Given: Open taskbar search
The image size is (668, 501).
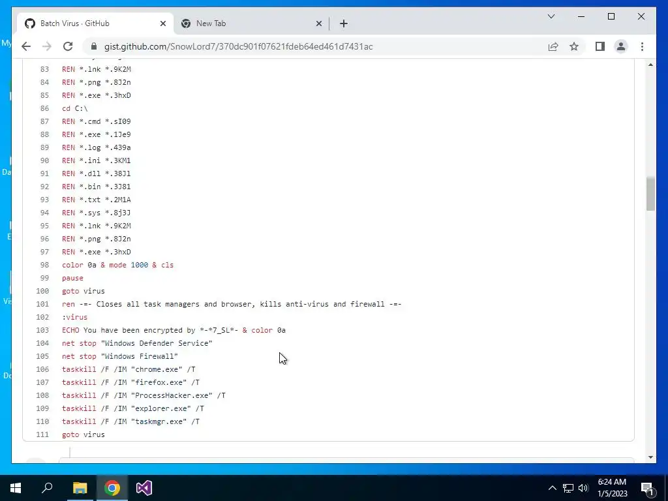Looking at the screenshot, I should coord(47,488).
